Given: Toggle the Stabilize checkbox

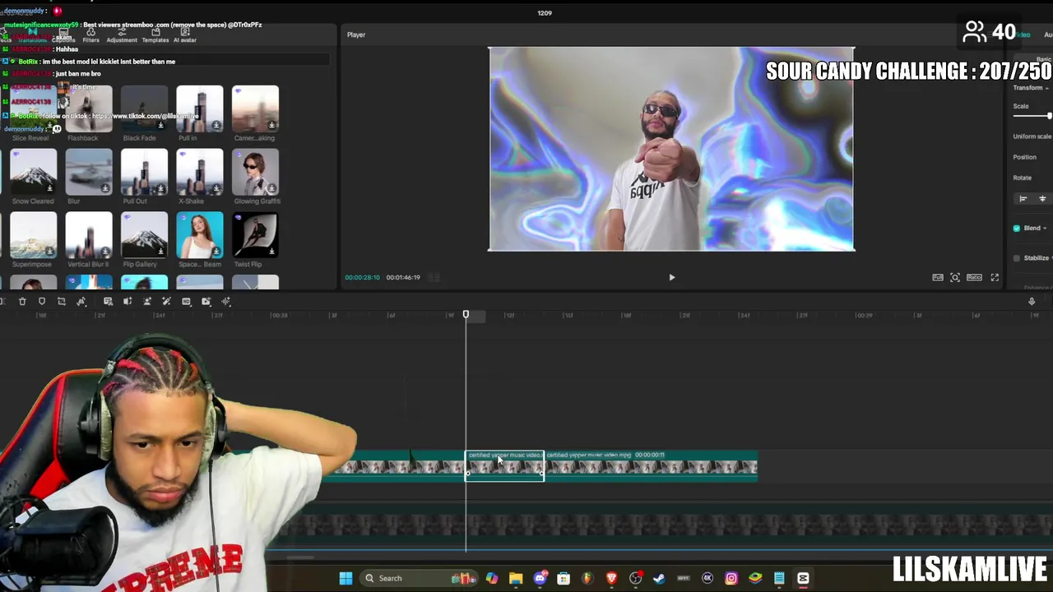Looking at the screenshot, I should click(x=1017, y=258).
